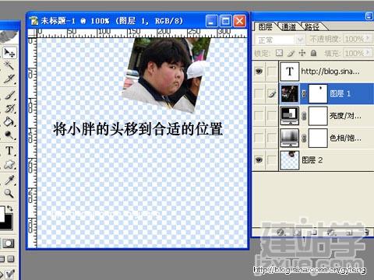Viewport: 374px width, 280px height.
Task: Hide the http://blog.sina text layer
Action: pos(259,72)
